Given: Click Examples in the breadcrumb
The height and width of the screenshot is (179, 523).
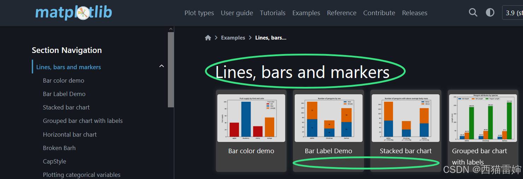Looking at the screenshot, I should click(233, 38).
